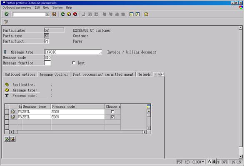Switch to the Outbound options tab

pos(20,74)
